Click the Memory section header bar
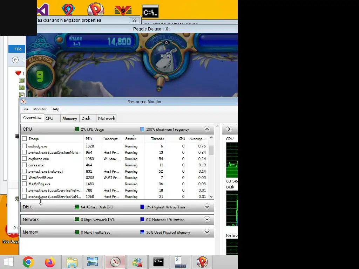Image resolution: width=359 pixels, height=269 pixels. point(117,232)
